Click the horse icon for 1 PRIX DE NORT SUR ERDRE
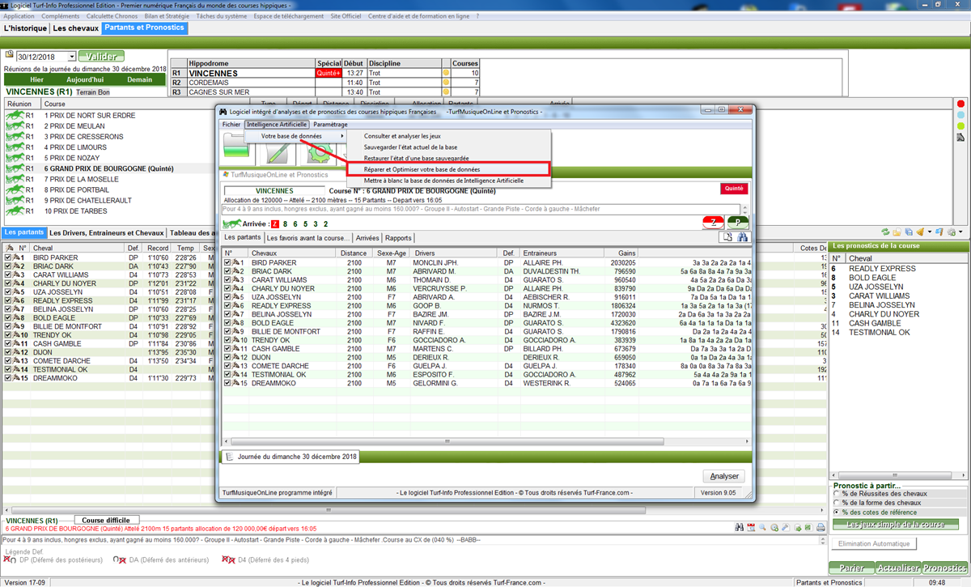 pos(15,115)
